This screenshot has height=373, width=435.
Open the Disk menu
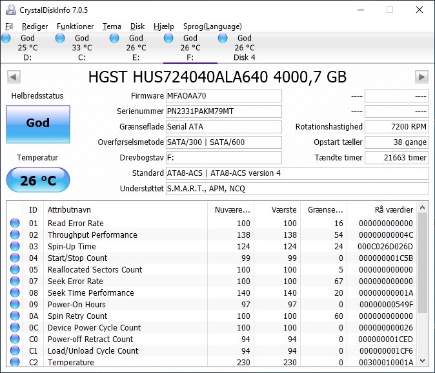point(137,26)
